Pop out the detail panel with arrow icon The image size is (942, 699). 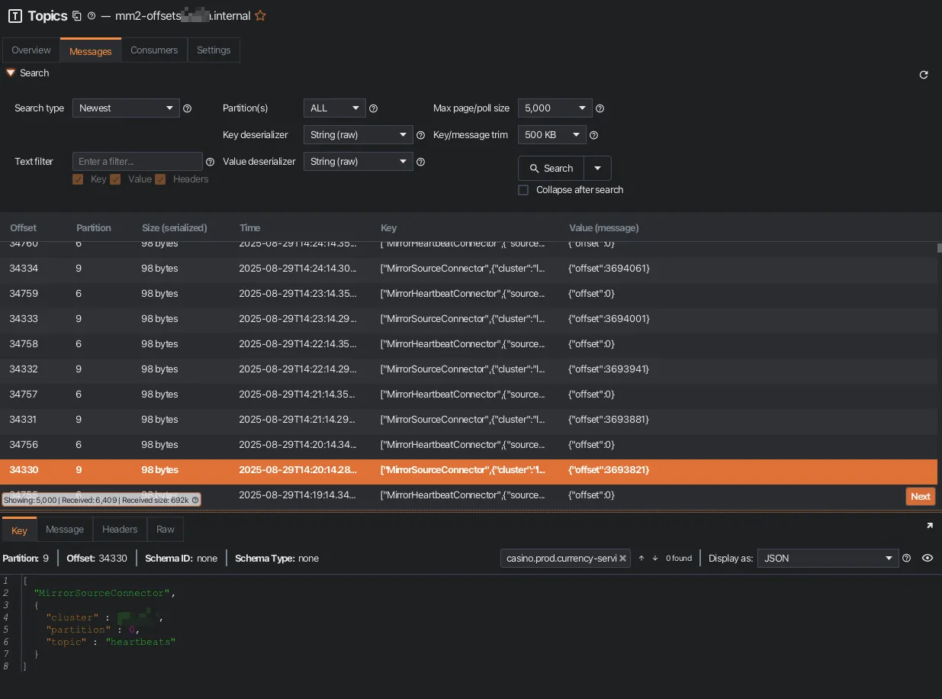930,526
